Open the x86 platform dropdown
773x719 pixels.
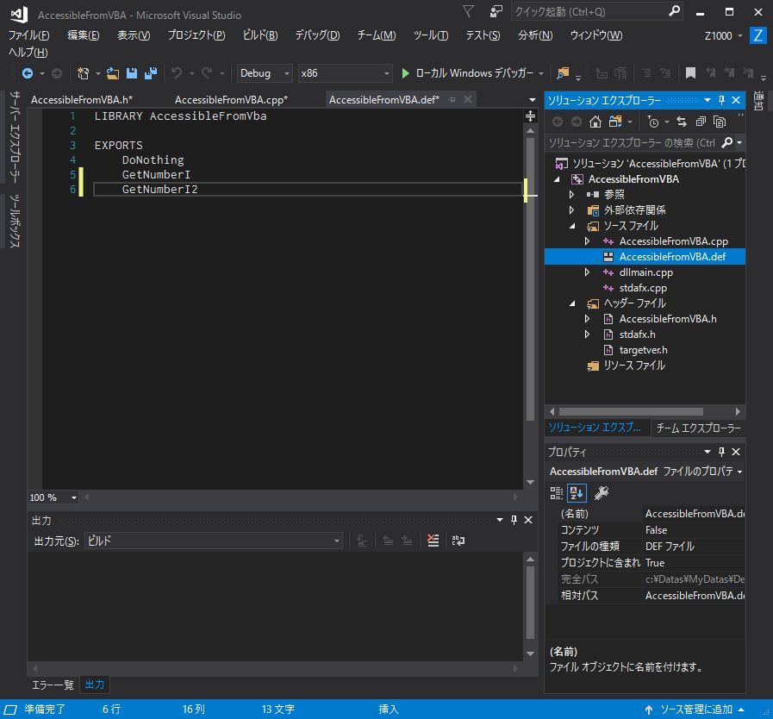tap(345, 73)
